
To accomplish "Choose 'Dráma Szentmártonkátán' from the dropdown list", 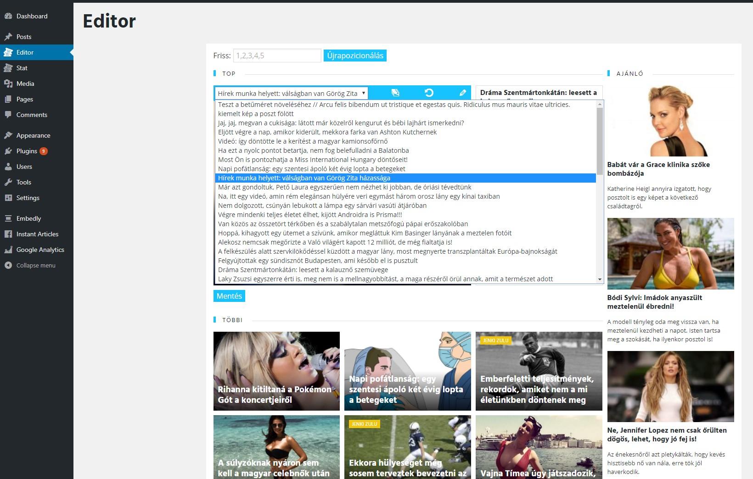I will [x=303, y=270].
